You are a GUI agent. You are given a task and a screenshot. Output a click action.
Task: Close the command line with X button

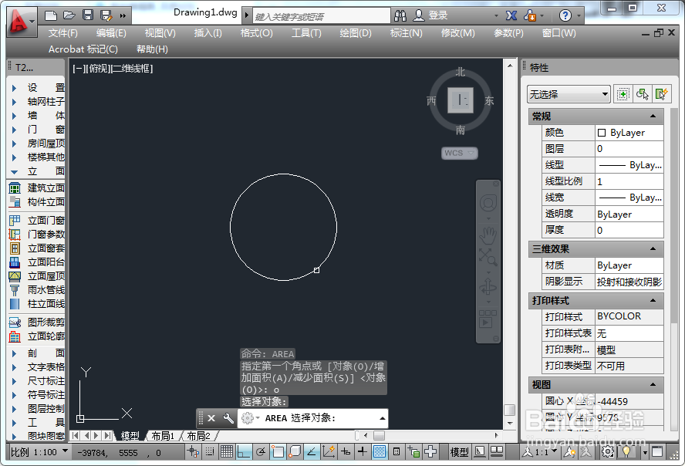211,418
